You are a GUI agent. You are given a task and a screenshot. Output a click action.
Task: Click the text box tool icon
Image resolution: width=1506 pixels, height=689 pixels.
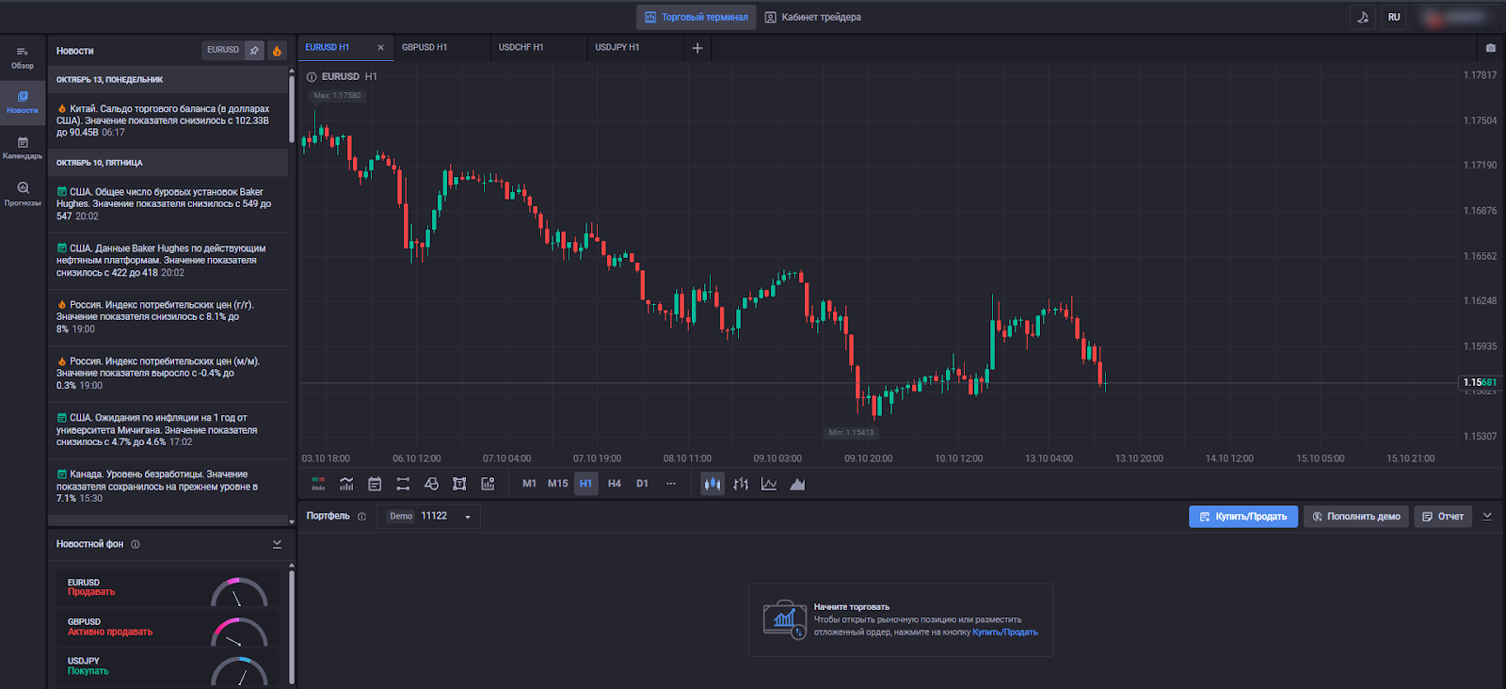[x=459, y=484]
